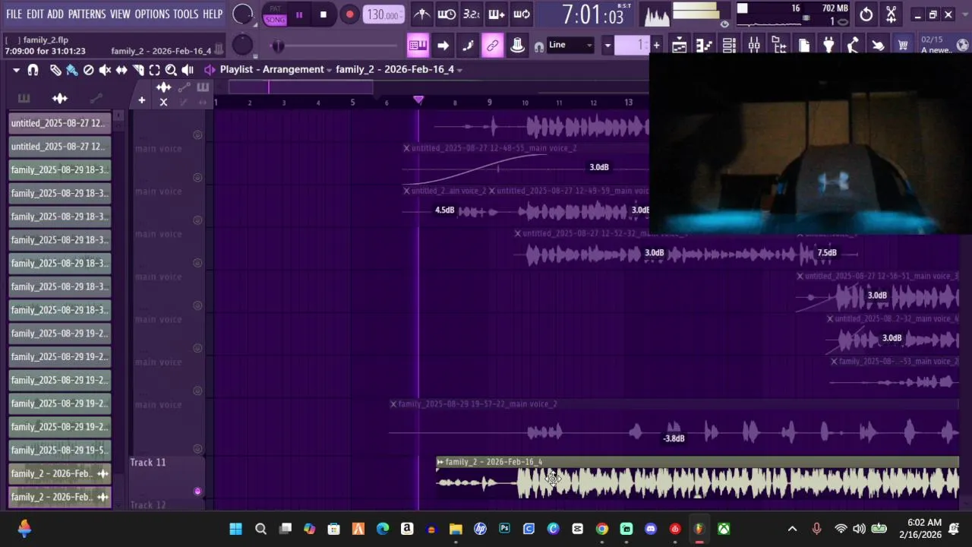Open the Piano roll icon
Screen dimensions: 972x547
point(704,46)
